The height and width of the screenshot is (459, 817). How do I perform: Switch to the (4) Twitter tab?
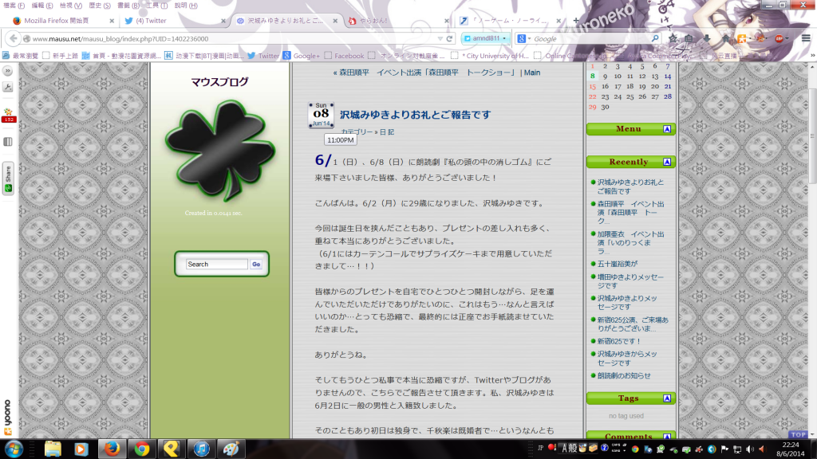pyautogui.click(x=172, y=21)
